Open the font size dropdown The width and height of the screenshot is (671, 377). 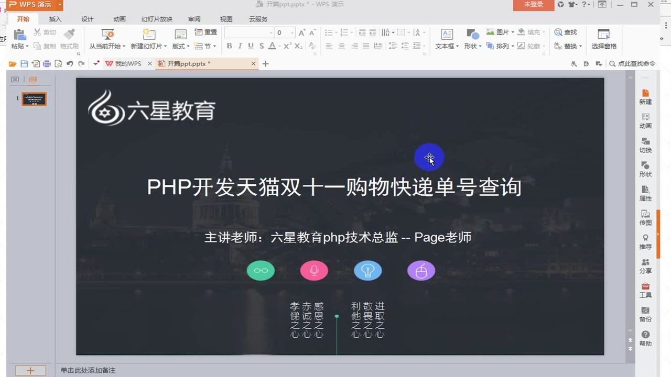click(x=292, y=32)
